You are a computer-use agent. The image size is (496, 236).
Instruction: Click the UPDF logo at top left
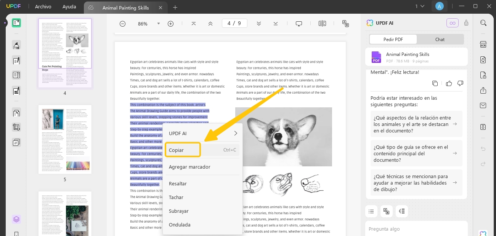[13, 6]
